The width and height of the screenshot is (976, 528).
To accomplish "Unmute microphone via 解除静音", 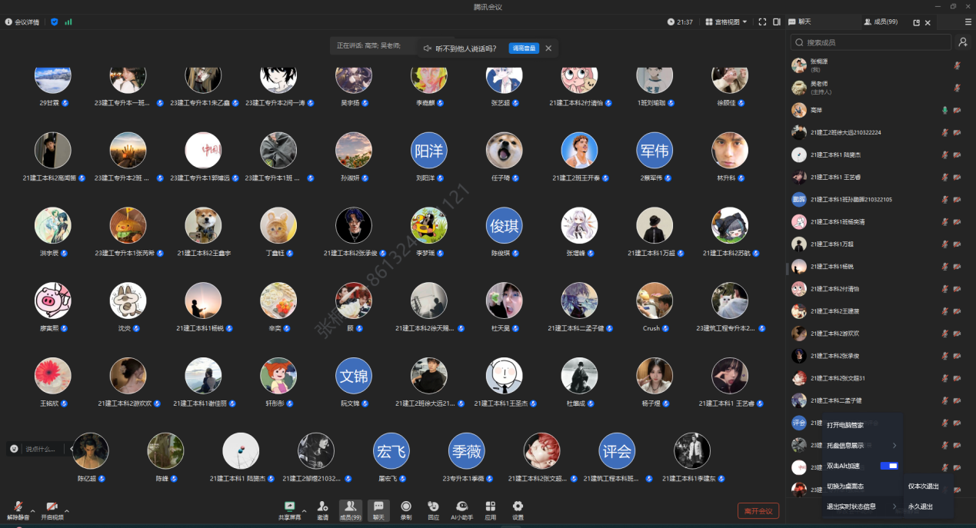I will click(x=17, y=508).
